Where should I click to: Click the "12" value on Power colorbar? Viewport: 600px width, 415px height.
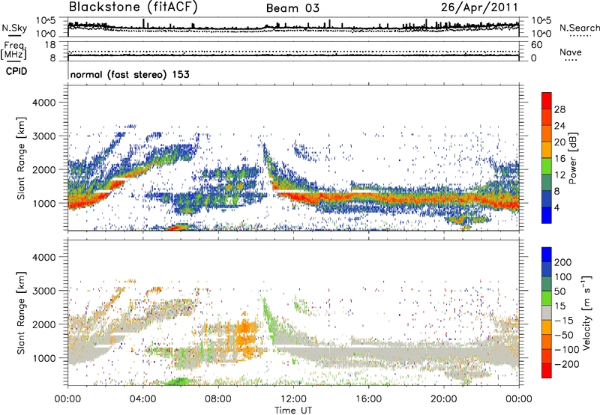559,175
